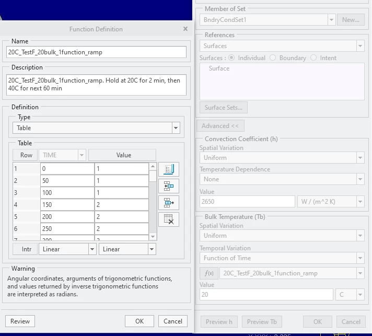Click row number 5 in the table
Viewport: 372px width, 336px height.
pos(26,217)
